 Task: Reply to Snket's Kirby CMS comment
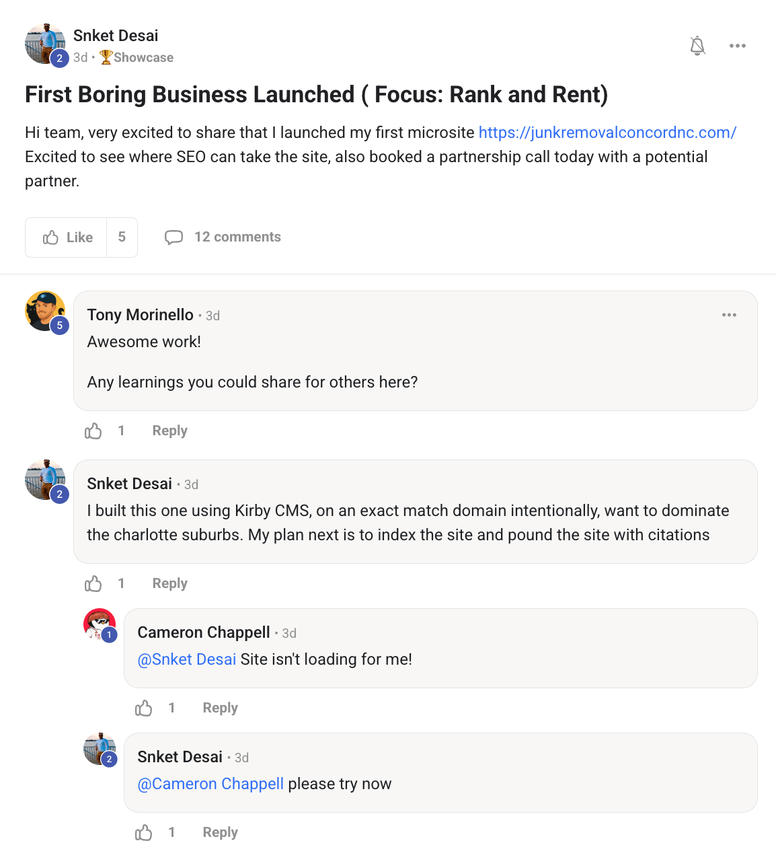[x=169, y=583]
